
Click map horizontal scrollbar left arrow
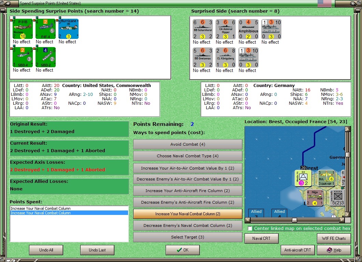point(247,220)
